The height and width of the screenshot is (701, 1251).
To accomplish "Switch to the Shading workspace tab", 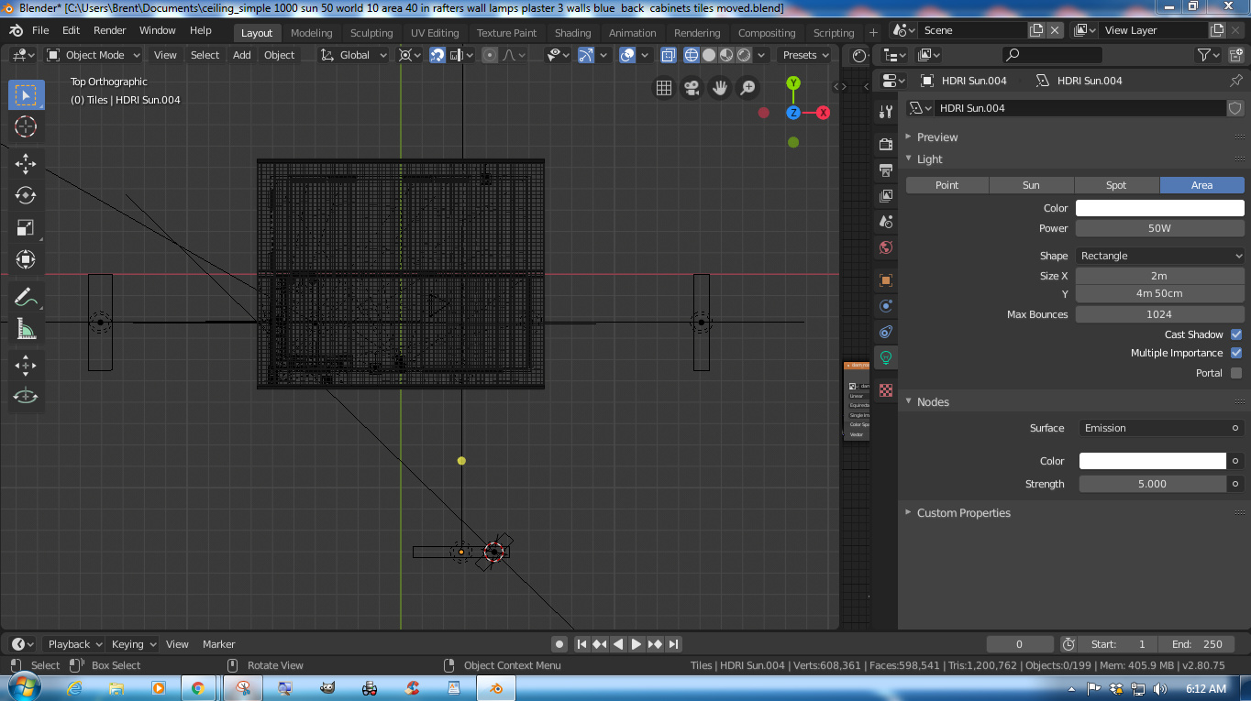I will point(572,33).
